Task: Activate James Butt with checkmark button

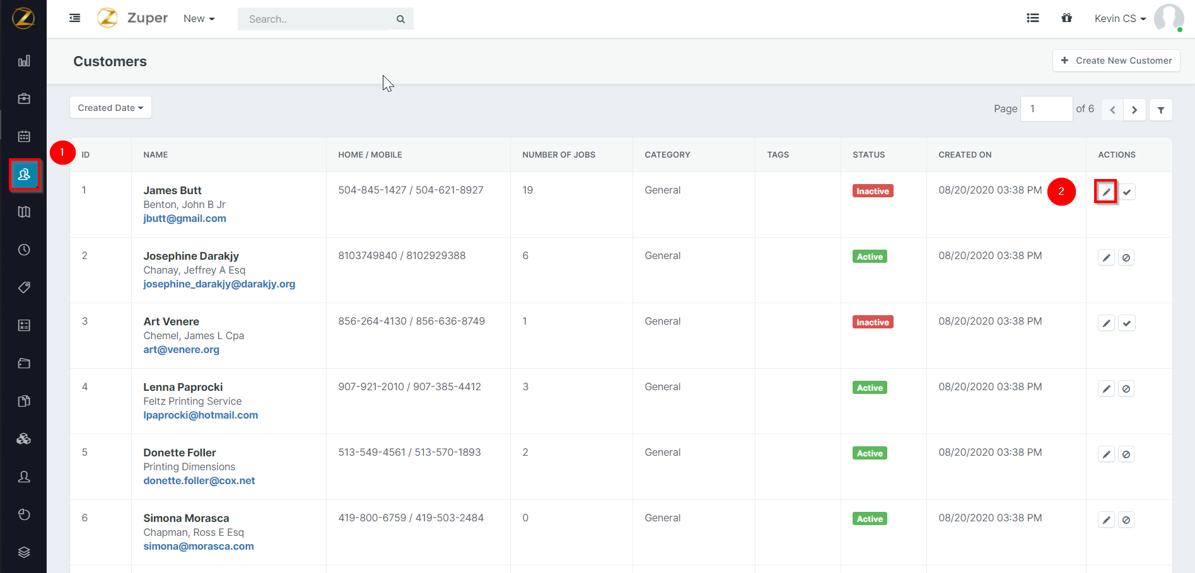Action: click(x=1127, y=192)
